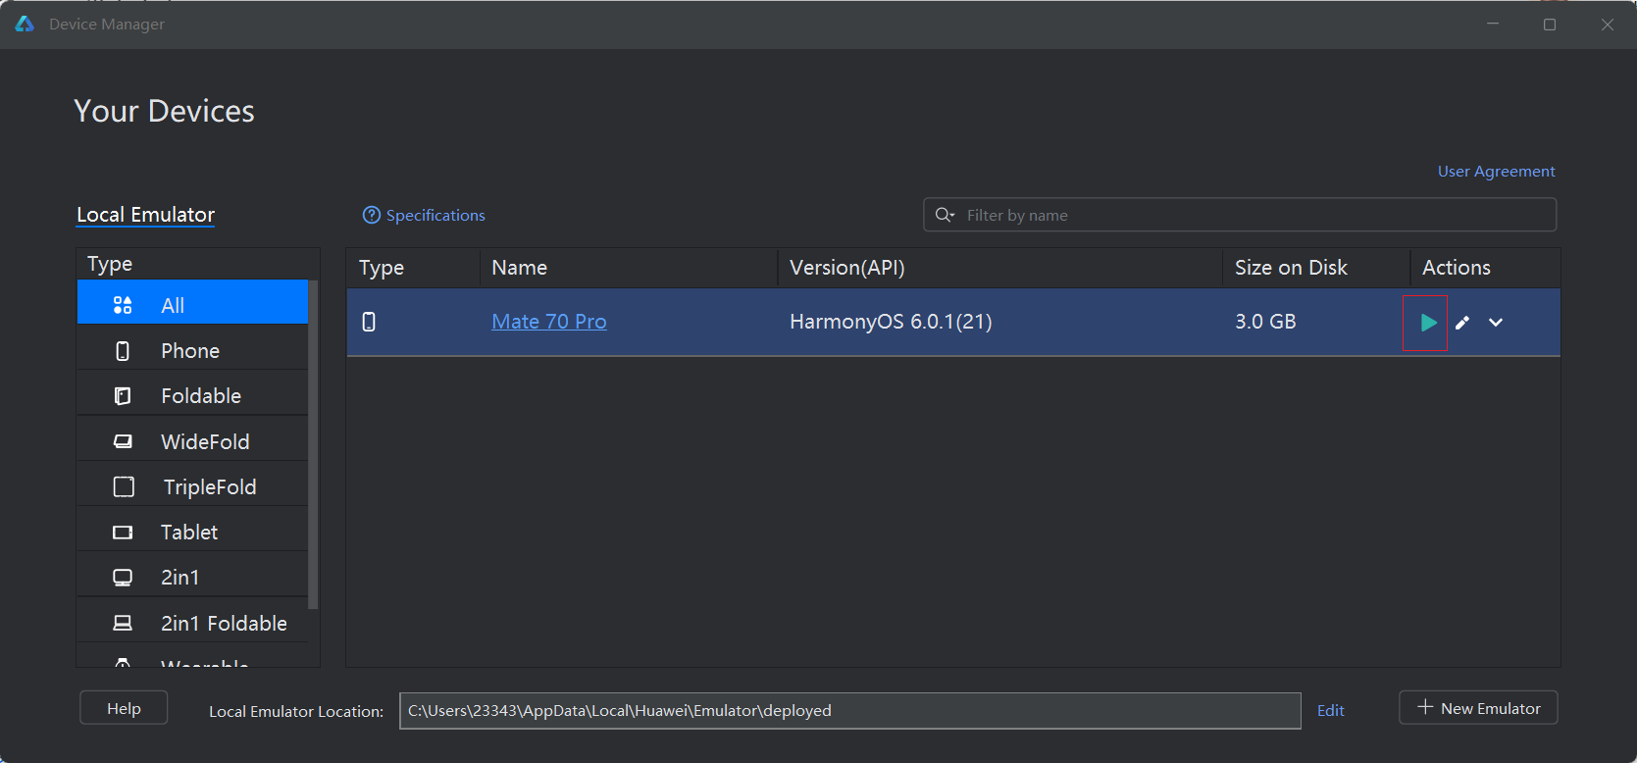1637x763 pixels.
Task: Open the User Agreement link
Action: point(1496,171)
